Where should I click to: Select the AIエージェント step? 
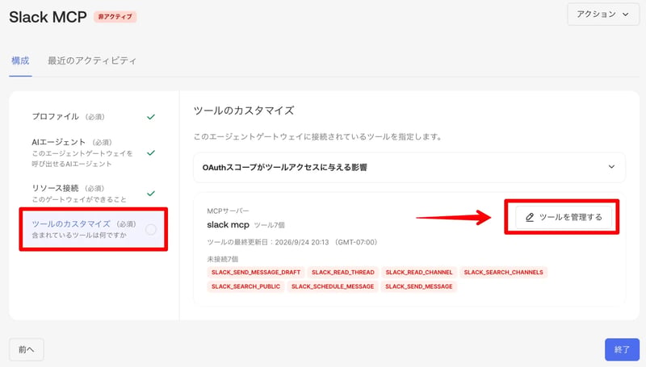[93, 152]
